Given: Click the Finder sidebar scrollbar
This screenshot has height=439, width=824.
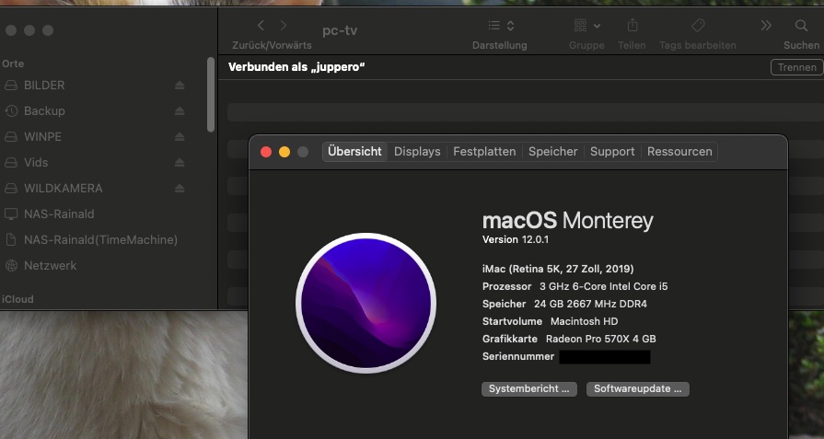Looking at the screenshot, I should point(211,95).
